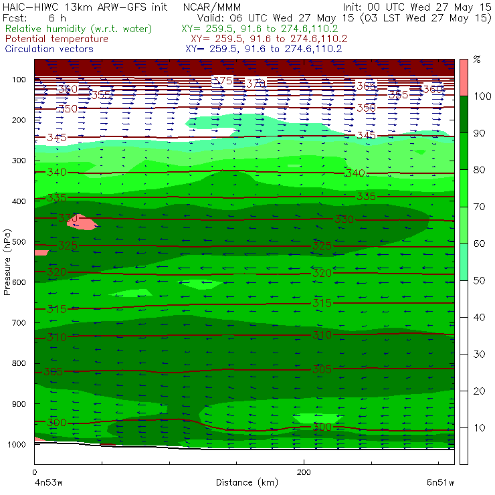Click the pressure axis label '900'

coord(19,404)
